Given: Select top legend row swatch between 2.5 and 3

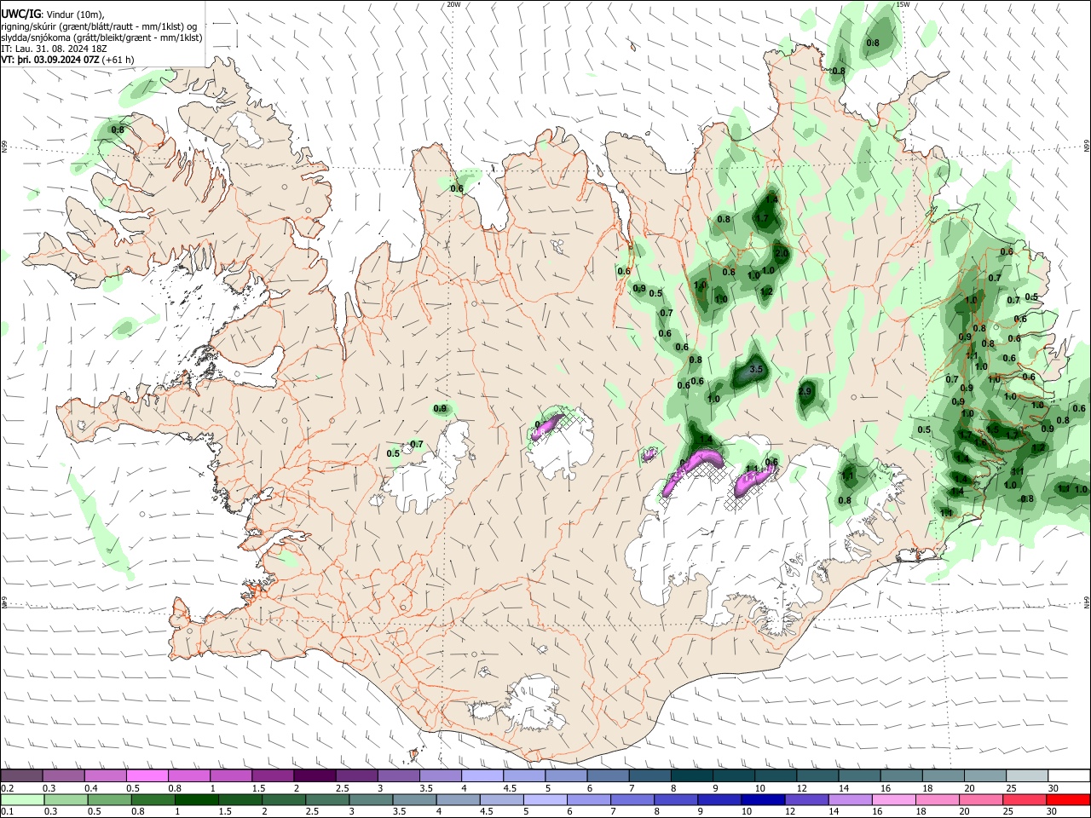Looking at the screenshot, I should click(x=355, y=775).
